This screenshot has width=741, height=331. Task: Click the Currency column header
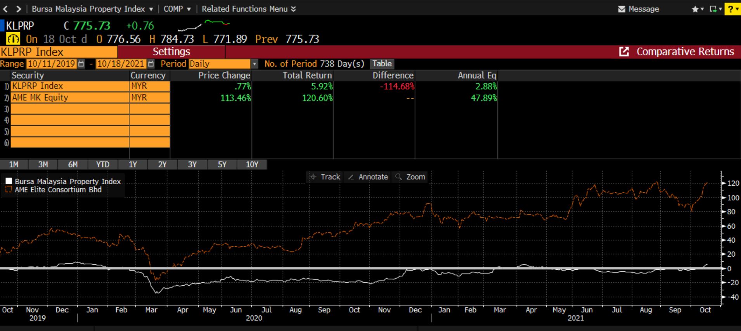(x=148, y=75)
